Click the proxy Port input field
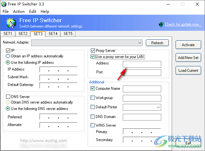This screenshot has height=151, width=205. tap(142, 72)
